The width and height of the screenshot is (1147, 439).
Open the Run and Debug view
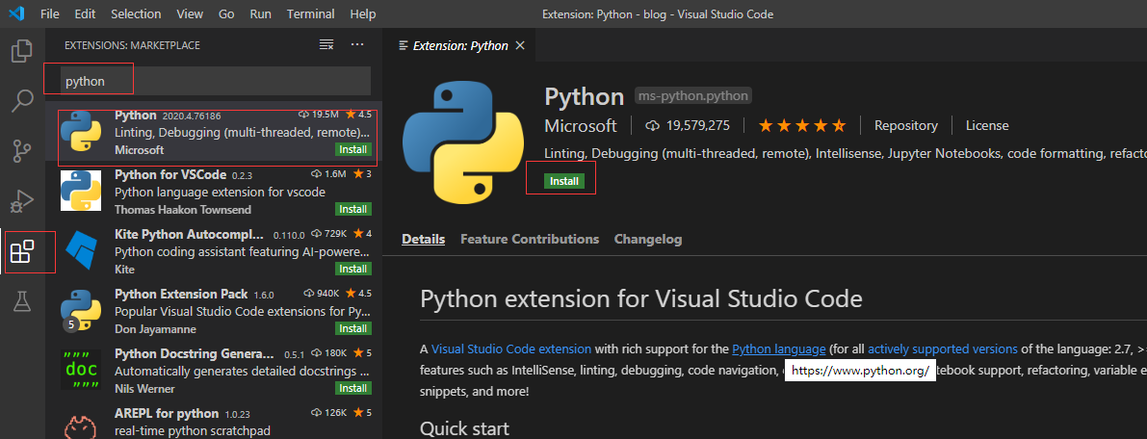21,201
